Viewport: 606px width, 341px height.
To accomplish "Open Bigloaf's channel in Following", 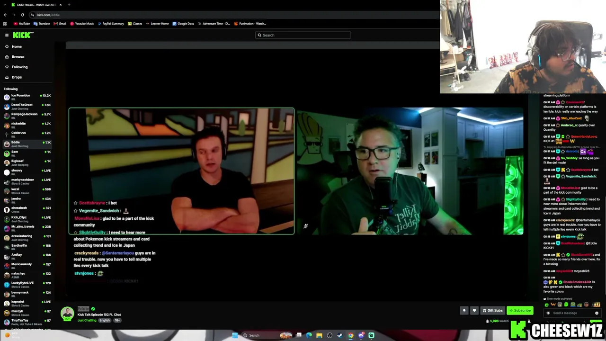I will click(28, 163).
